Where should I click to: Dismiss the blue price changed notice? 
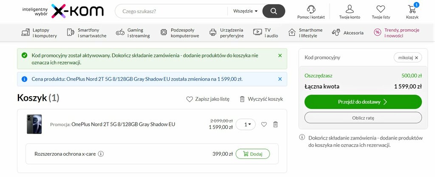[x=280, y=79]
